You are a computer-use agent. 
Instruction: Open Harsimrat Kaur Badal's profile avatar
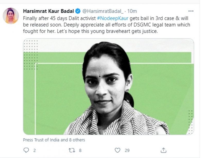[11, 16]
